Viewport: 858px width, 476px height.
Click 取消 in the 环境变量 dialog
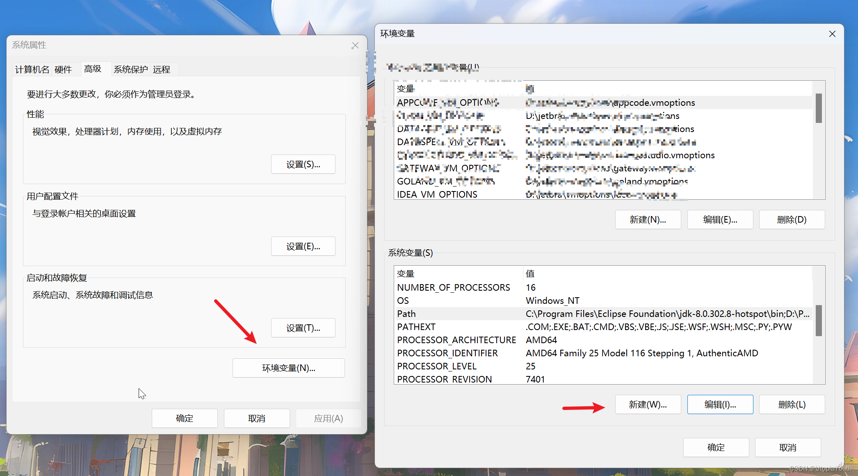pyautogui.click(x=787, y=447)
